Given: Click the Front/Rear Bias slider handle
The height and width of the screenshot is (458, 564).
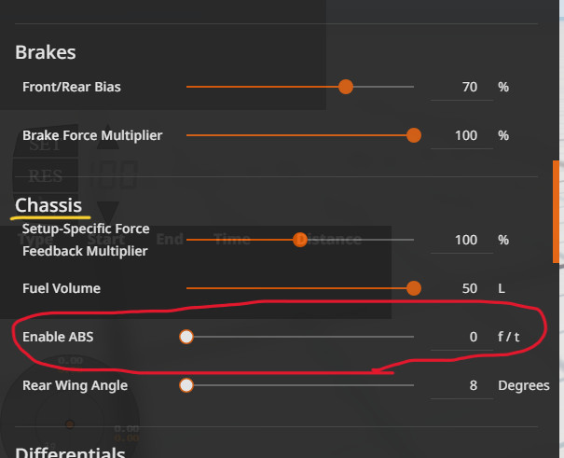Looking at the screenshot, I should (346, 87).
